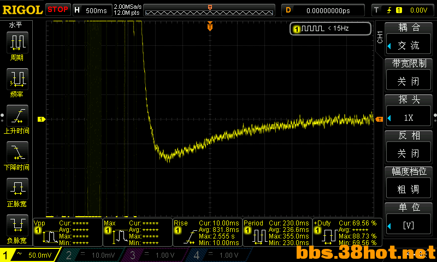Click the Max measurement waveform icon
The height and width of the screenshot is (262, 437).
pyautogui.click(x=120, y=237)
